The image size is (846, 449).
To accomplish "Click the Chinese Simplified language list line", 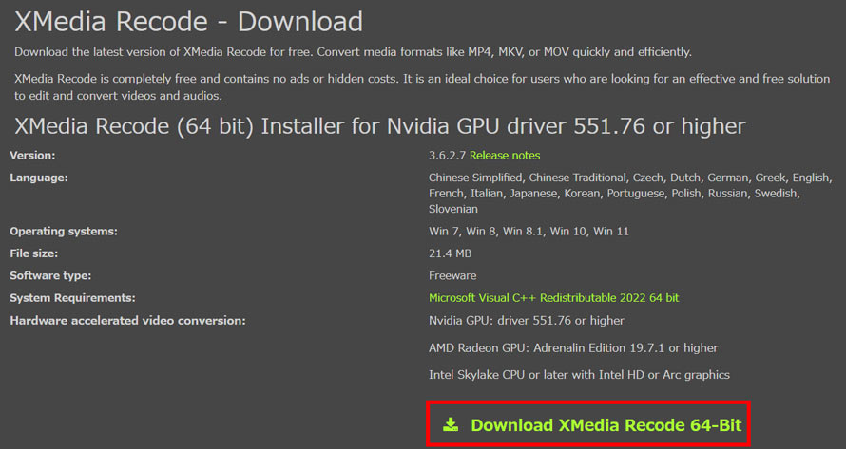I will coord(630,178).
